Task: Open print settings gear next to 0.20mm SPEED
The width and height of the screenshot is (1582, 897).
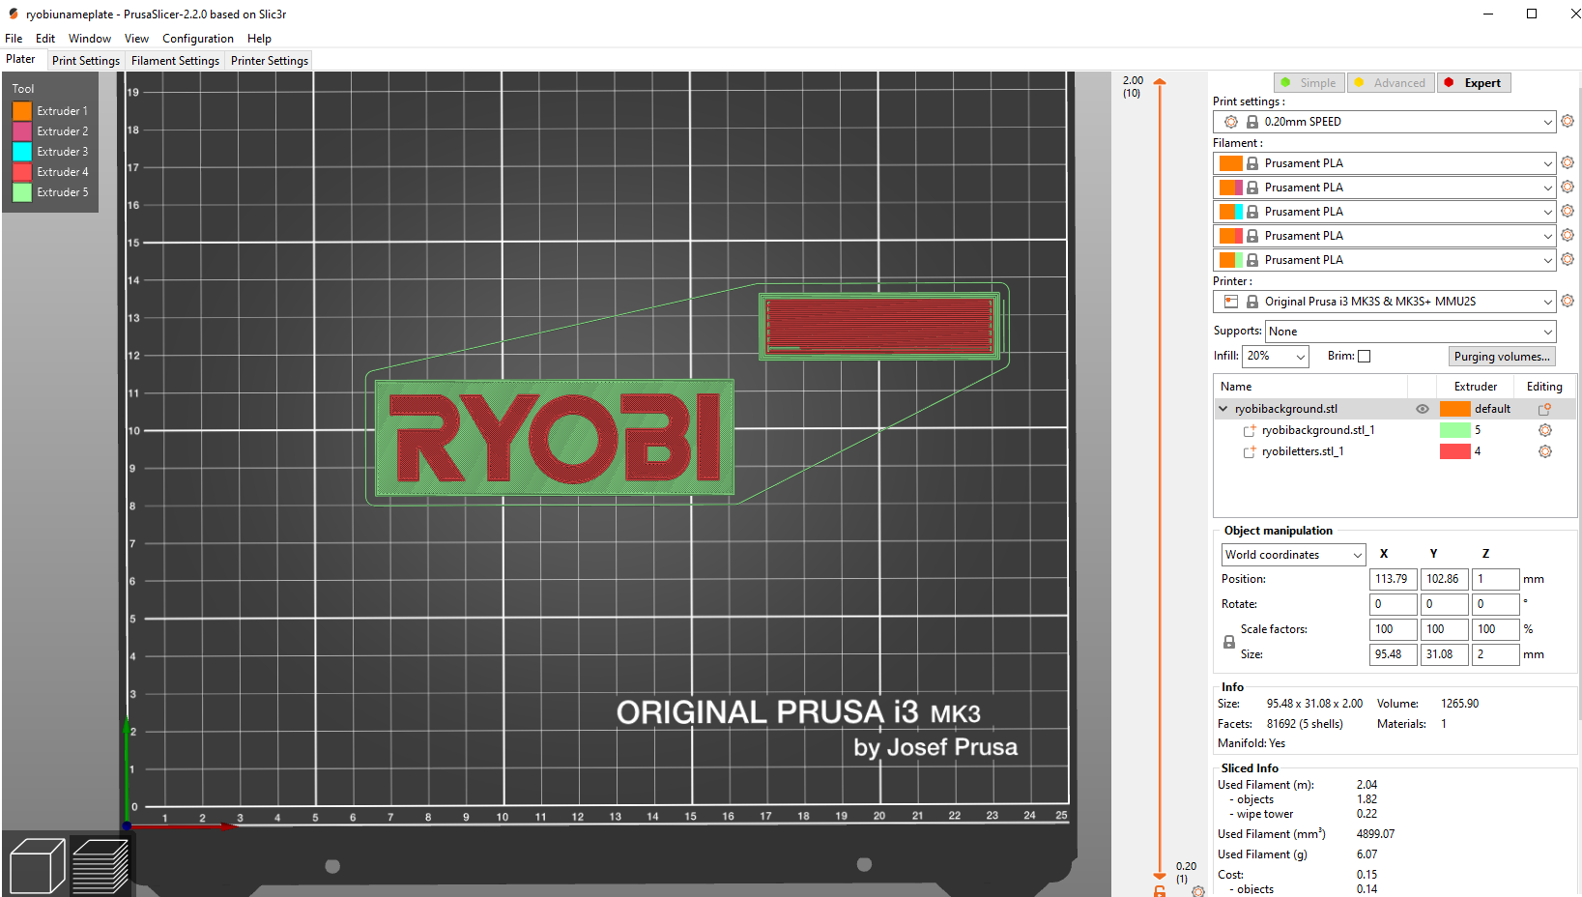Action: tap(1568, 121)
